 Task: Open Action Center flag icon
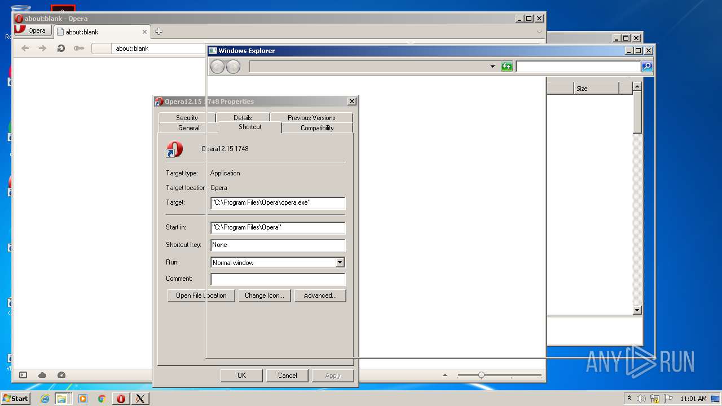coord(668,399)
